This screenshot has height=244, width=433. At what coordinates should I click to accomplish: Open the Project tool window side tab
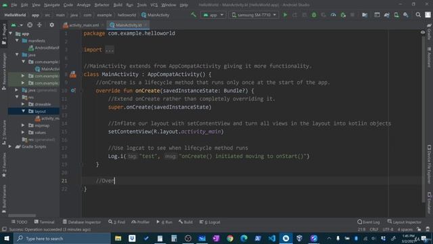coord(4,35)
